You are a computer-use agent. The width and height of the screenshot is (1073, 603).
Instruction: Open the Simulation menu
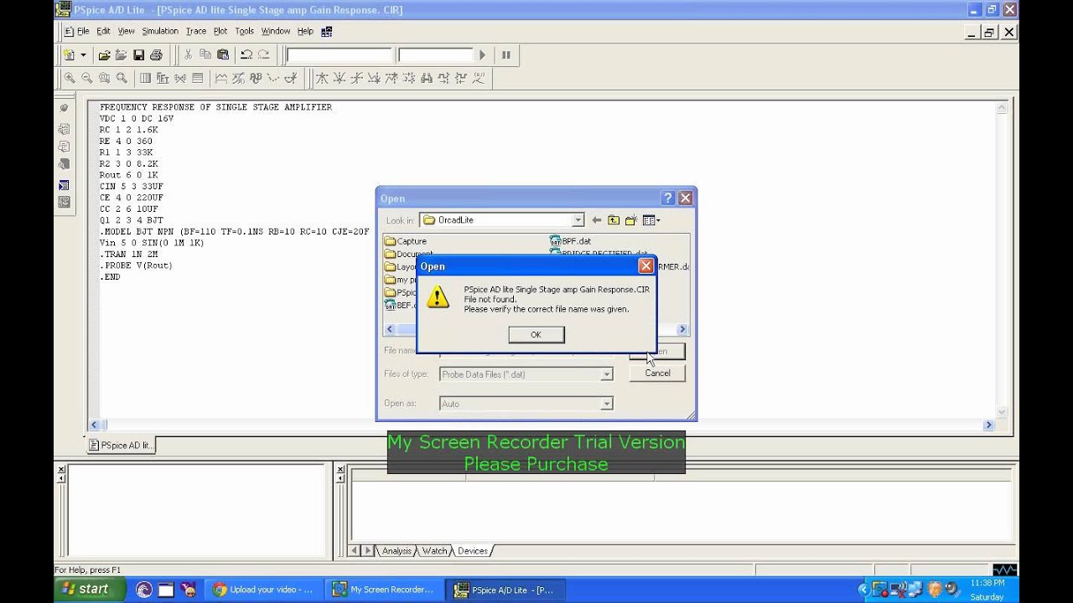click(x=159, y=31)
